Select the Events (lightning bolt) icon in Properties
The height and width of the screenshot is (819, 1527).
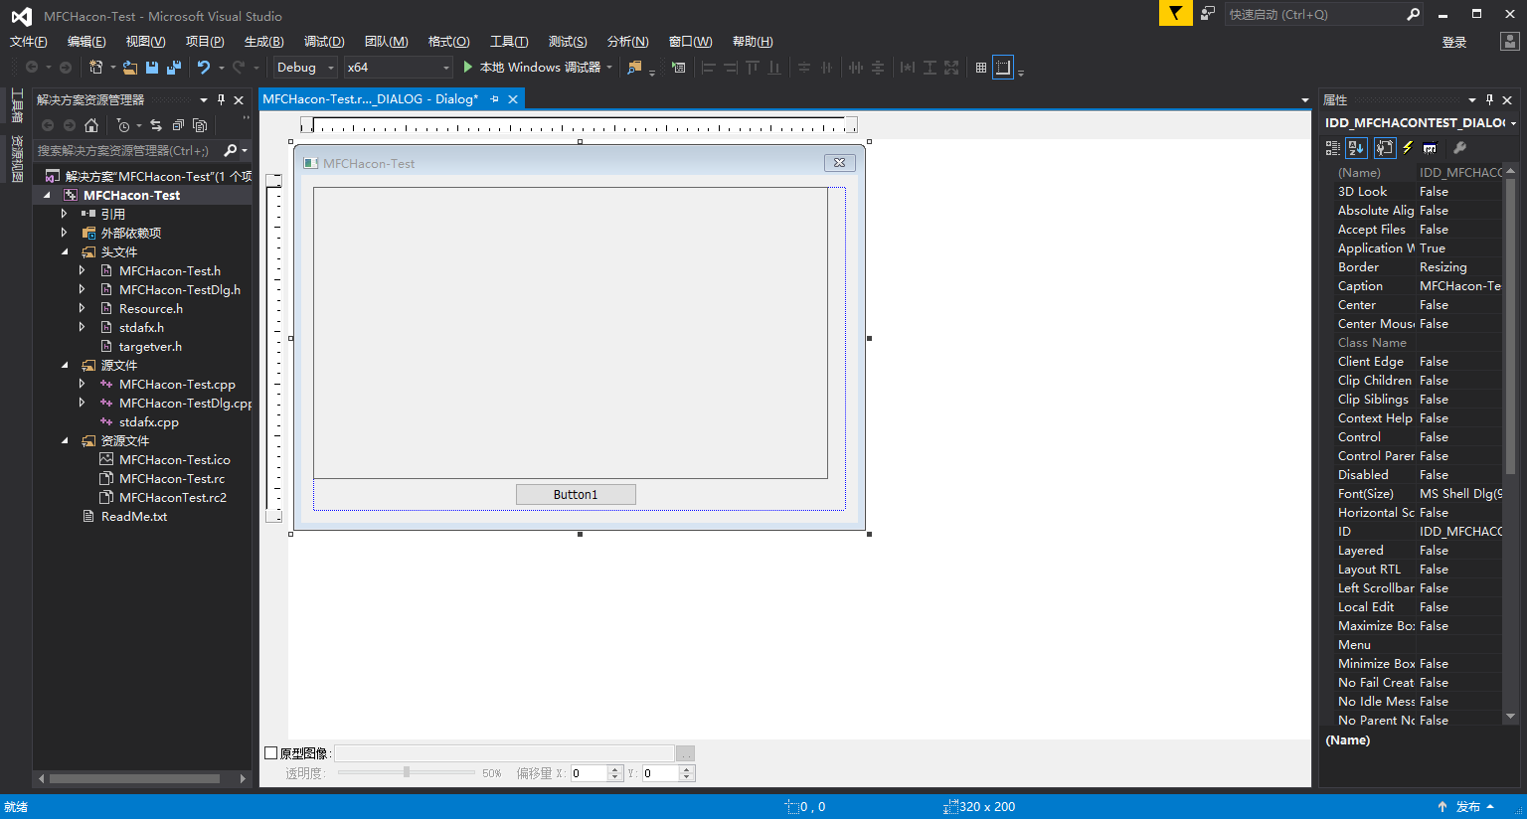pos(1409,147)
